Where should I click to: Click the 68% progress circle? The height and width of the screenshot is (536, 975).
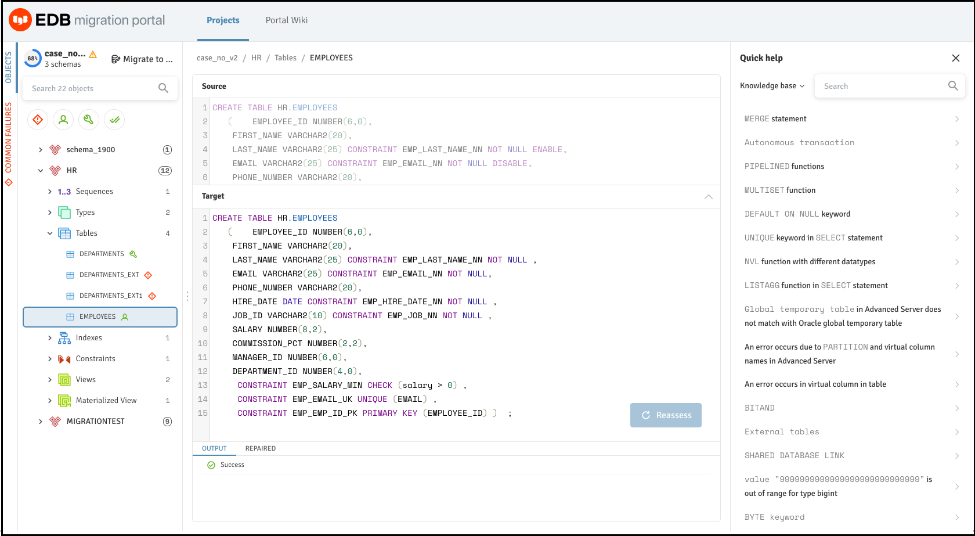32,58
